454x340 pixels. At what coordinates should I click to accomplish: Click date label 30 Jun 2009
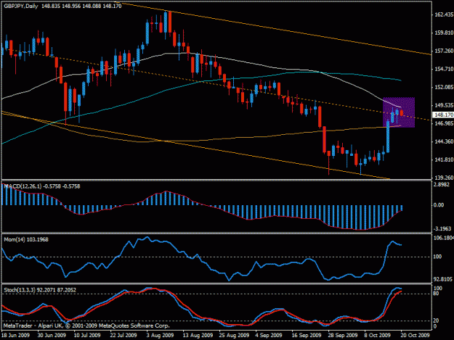tap(52, 336)
